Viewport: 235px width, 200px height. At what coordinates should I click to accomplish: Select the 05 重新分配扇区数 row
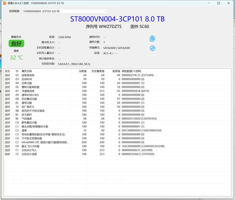(117, 87)
